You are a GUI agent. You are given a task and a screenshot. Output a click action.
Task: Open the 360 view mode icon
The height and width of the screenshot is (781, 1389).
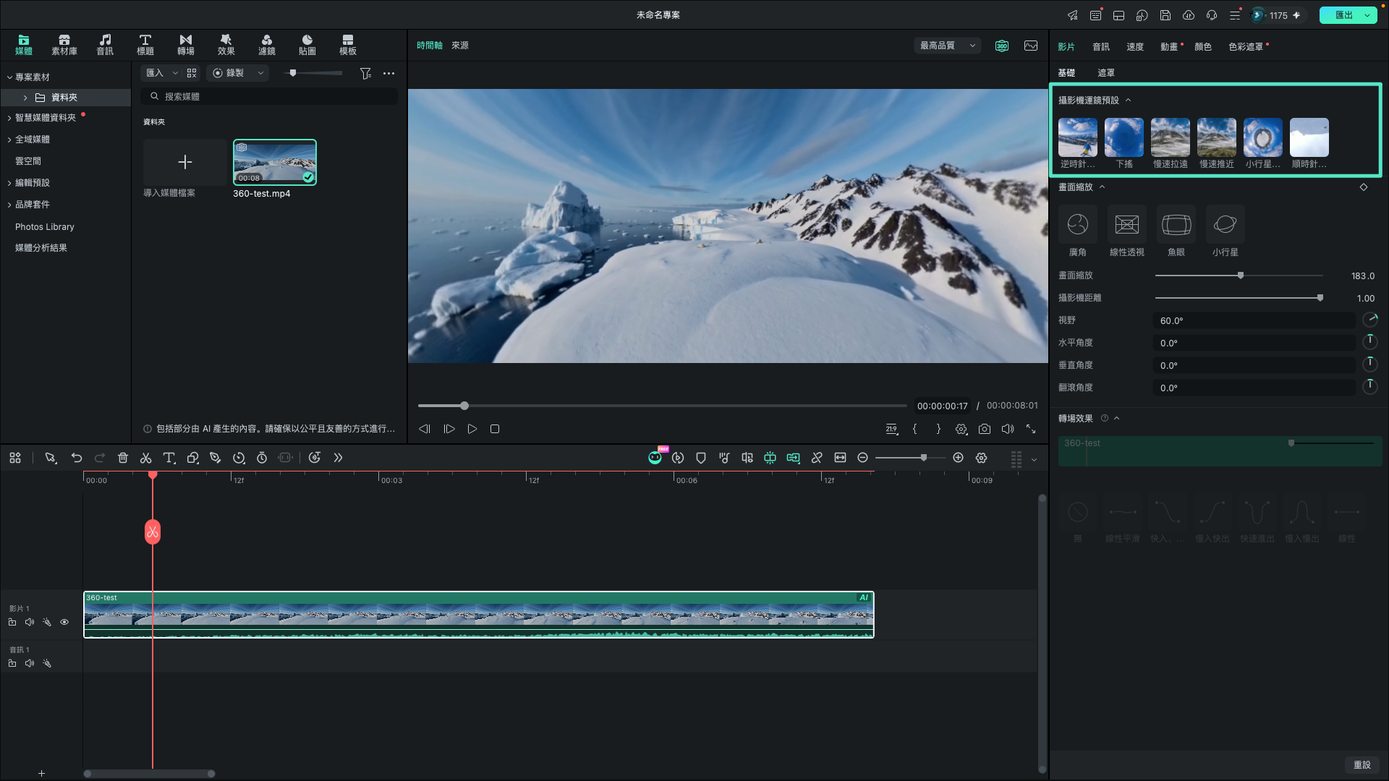point(1002,46)
